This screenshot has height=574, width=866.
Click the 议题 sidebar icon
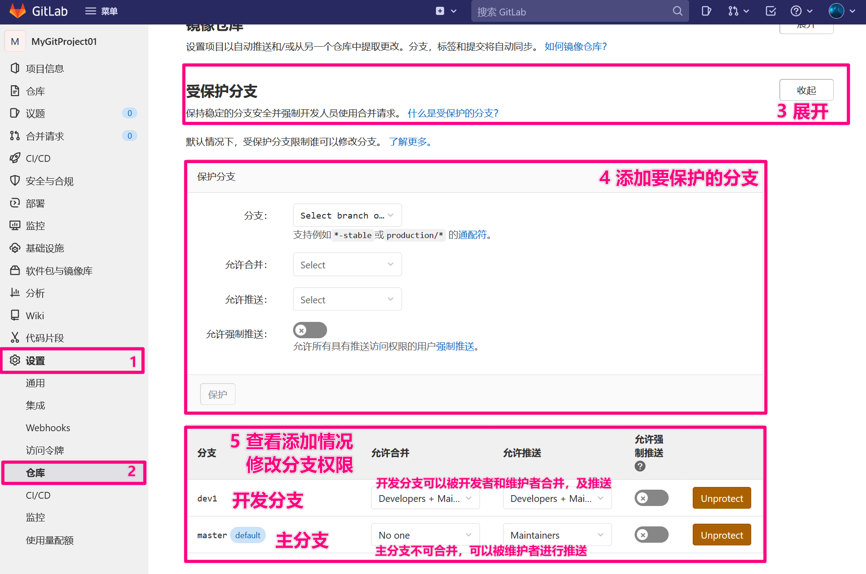[15, 113]
